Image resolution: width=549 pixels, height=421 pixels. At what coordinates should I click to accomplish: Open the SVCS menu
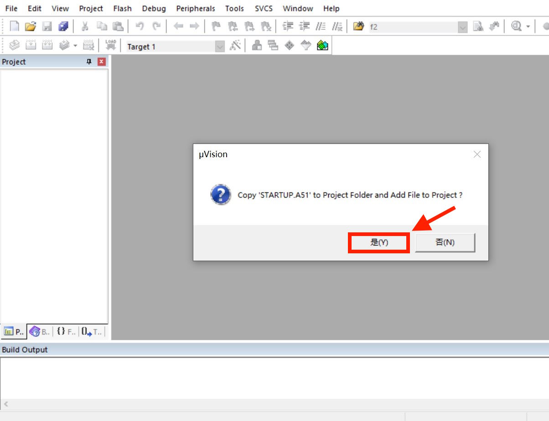click(263, 8)
